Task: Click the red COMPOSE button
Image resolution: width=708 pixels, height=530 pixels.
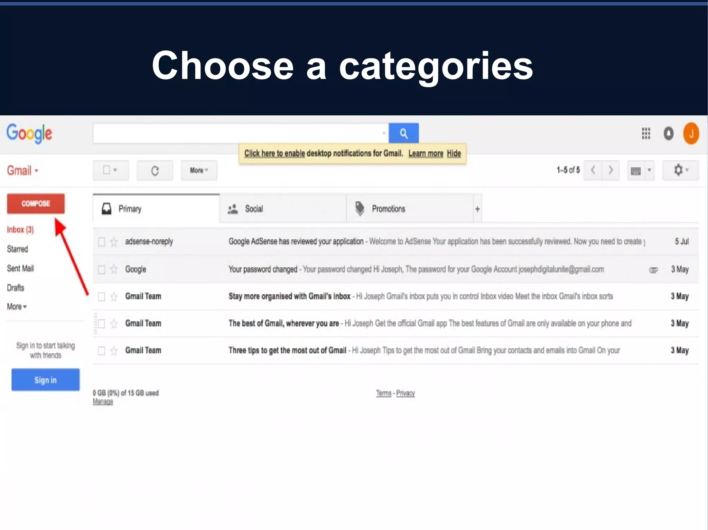Action: coord(36,204)
